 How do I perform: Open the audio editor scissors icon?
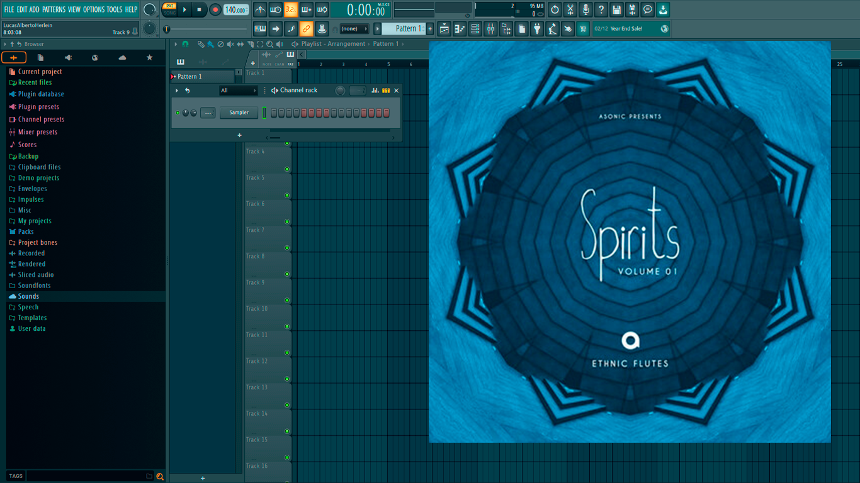(570, 9)
